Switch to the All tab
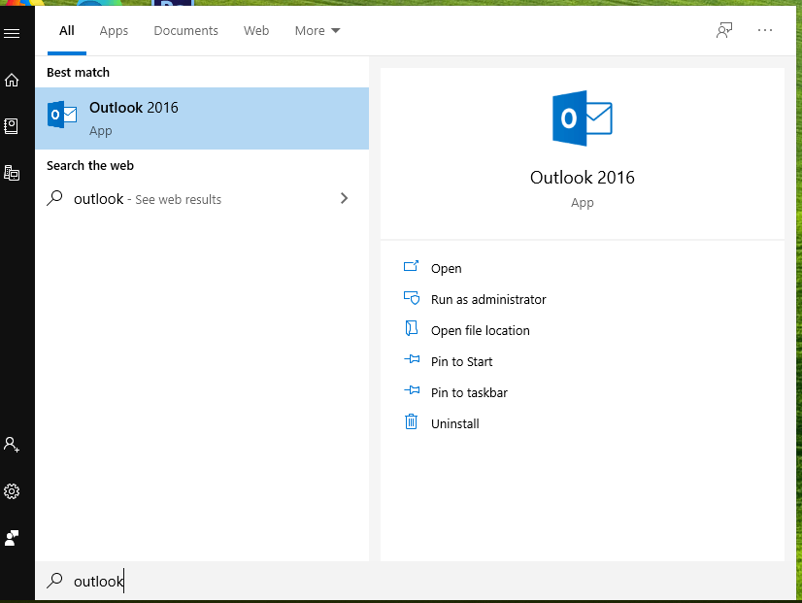 click(x=67, y=31)
